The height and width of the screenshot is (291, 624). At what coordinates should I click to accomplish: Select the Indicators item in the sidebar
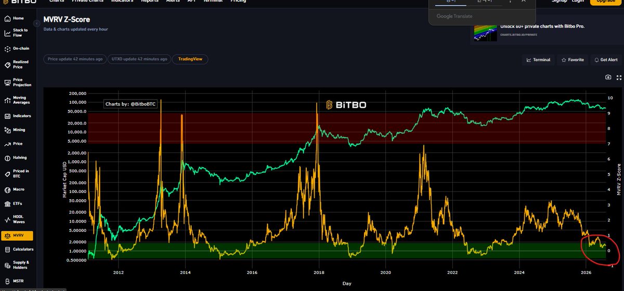(x=17, y=116)
